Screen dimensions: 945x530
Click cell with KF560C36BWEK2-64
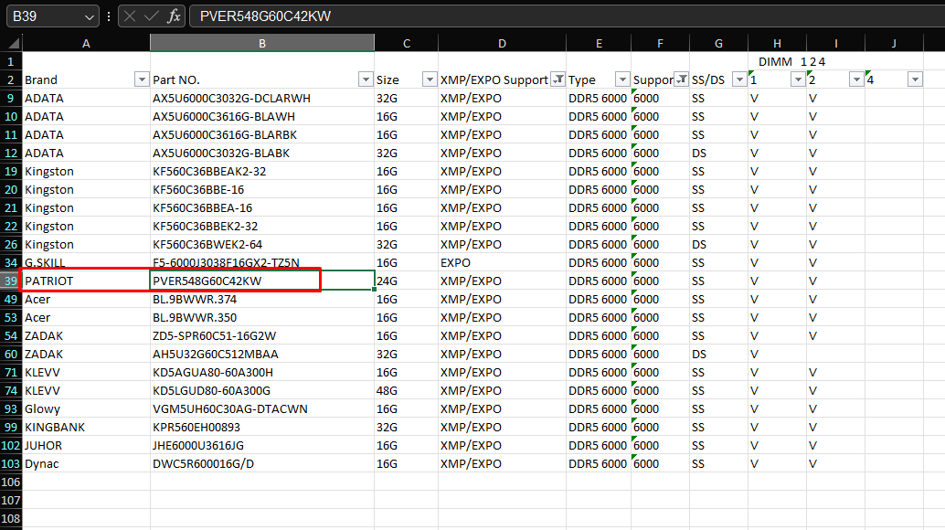point(262,245)
